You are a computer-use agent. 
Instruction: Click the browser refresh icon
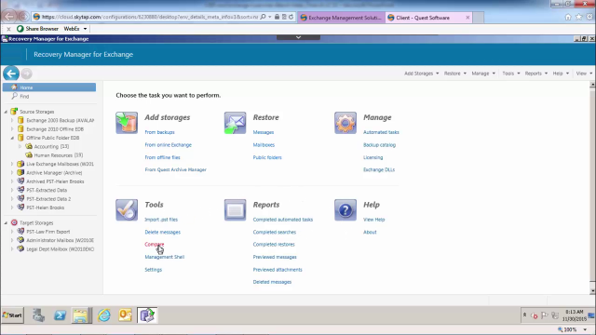tap(291, 17)
